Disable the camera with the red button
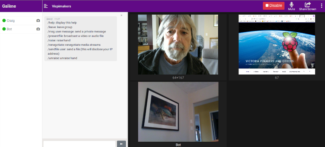This screenshot has width=325, height=147. pyautogui.click(x=273, y=6)
